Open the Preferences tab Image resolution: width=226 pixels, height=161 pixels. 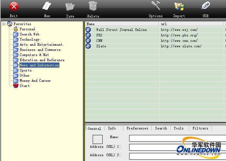[x=137, y=128]
